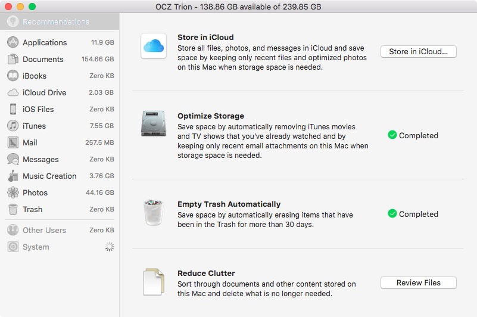The width and height of the screenshot is (477, 317).
Task: Open Review Files button
Action: pos(418,282)
